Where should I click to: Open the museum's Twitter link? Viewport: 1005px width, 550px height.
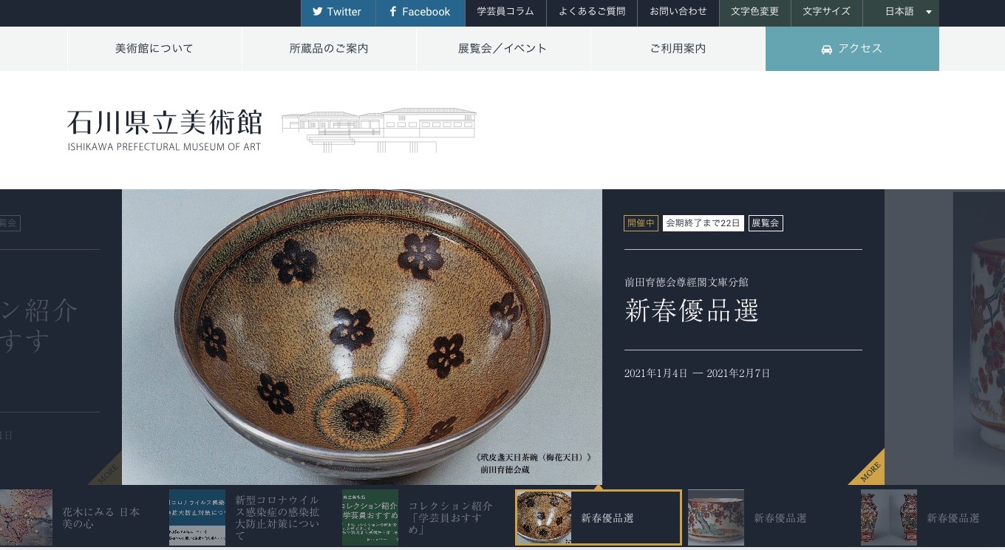[338, 12]
